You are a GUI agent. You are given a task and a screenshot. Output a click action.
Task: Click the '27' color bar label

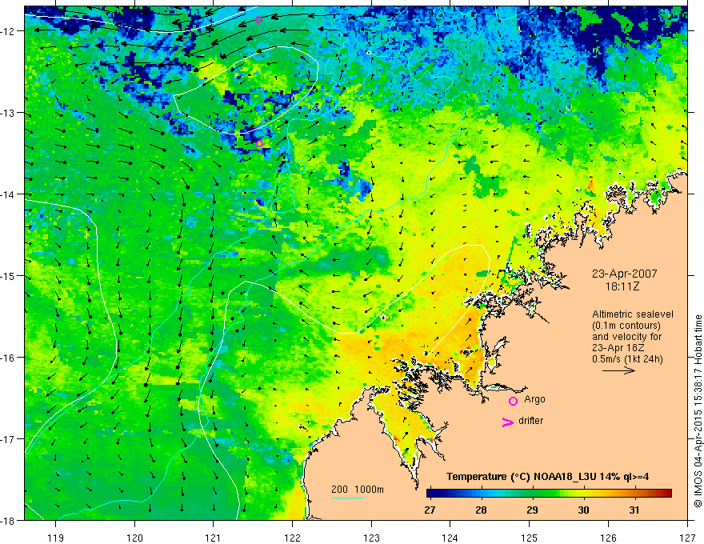[x=430, y=510]
